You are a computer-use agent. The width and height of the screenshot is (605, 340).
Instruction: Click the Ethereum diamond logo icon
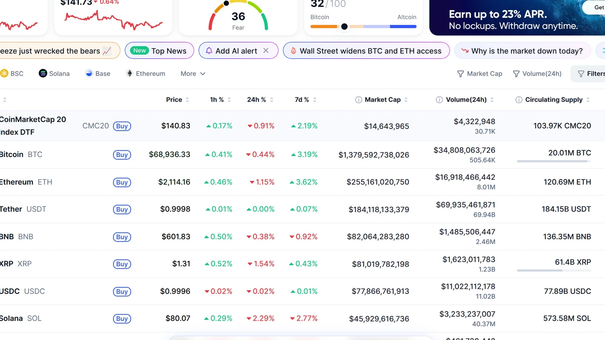click(130, 73)
